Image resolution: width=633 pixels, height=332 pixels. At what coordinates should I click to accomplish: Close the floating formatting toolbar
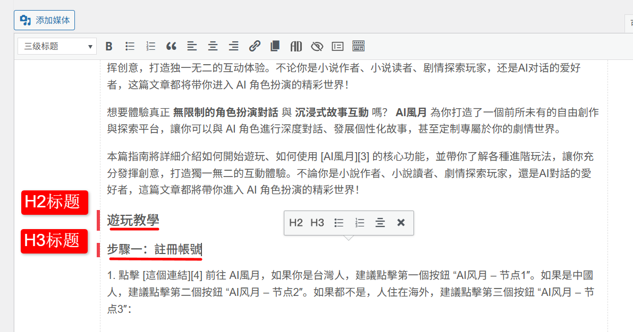(x=401, y=223)
